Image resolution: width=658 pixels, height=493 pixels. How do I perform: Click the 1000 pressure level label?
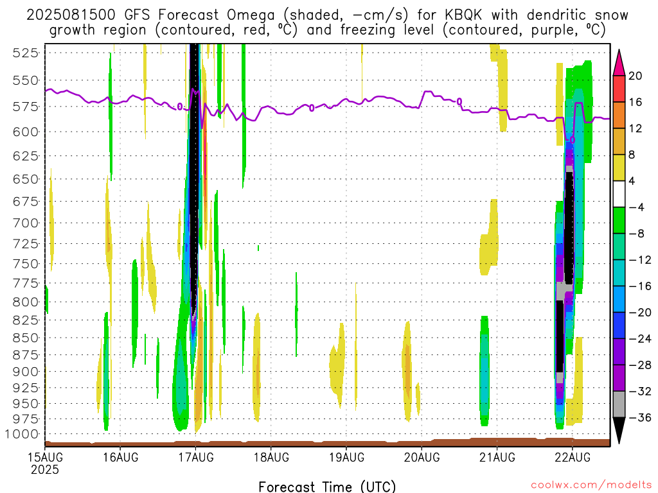pyautogui.click(x=22, y=434)
